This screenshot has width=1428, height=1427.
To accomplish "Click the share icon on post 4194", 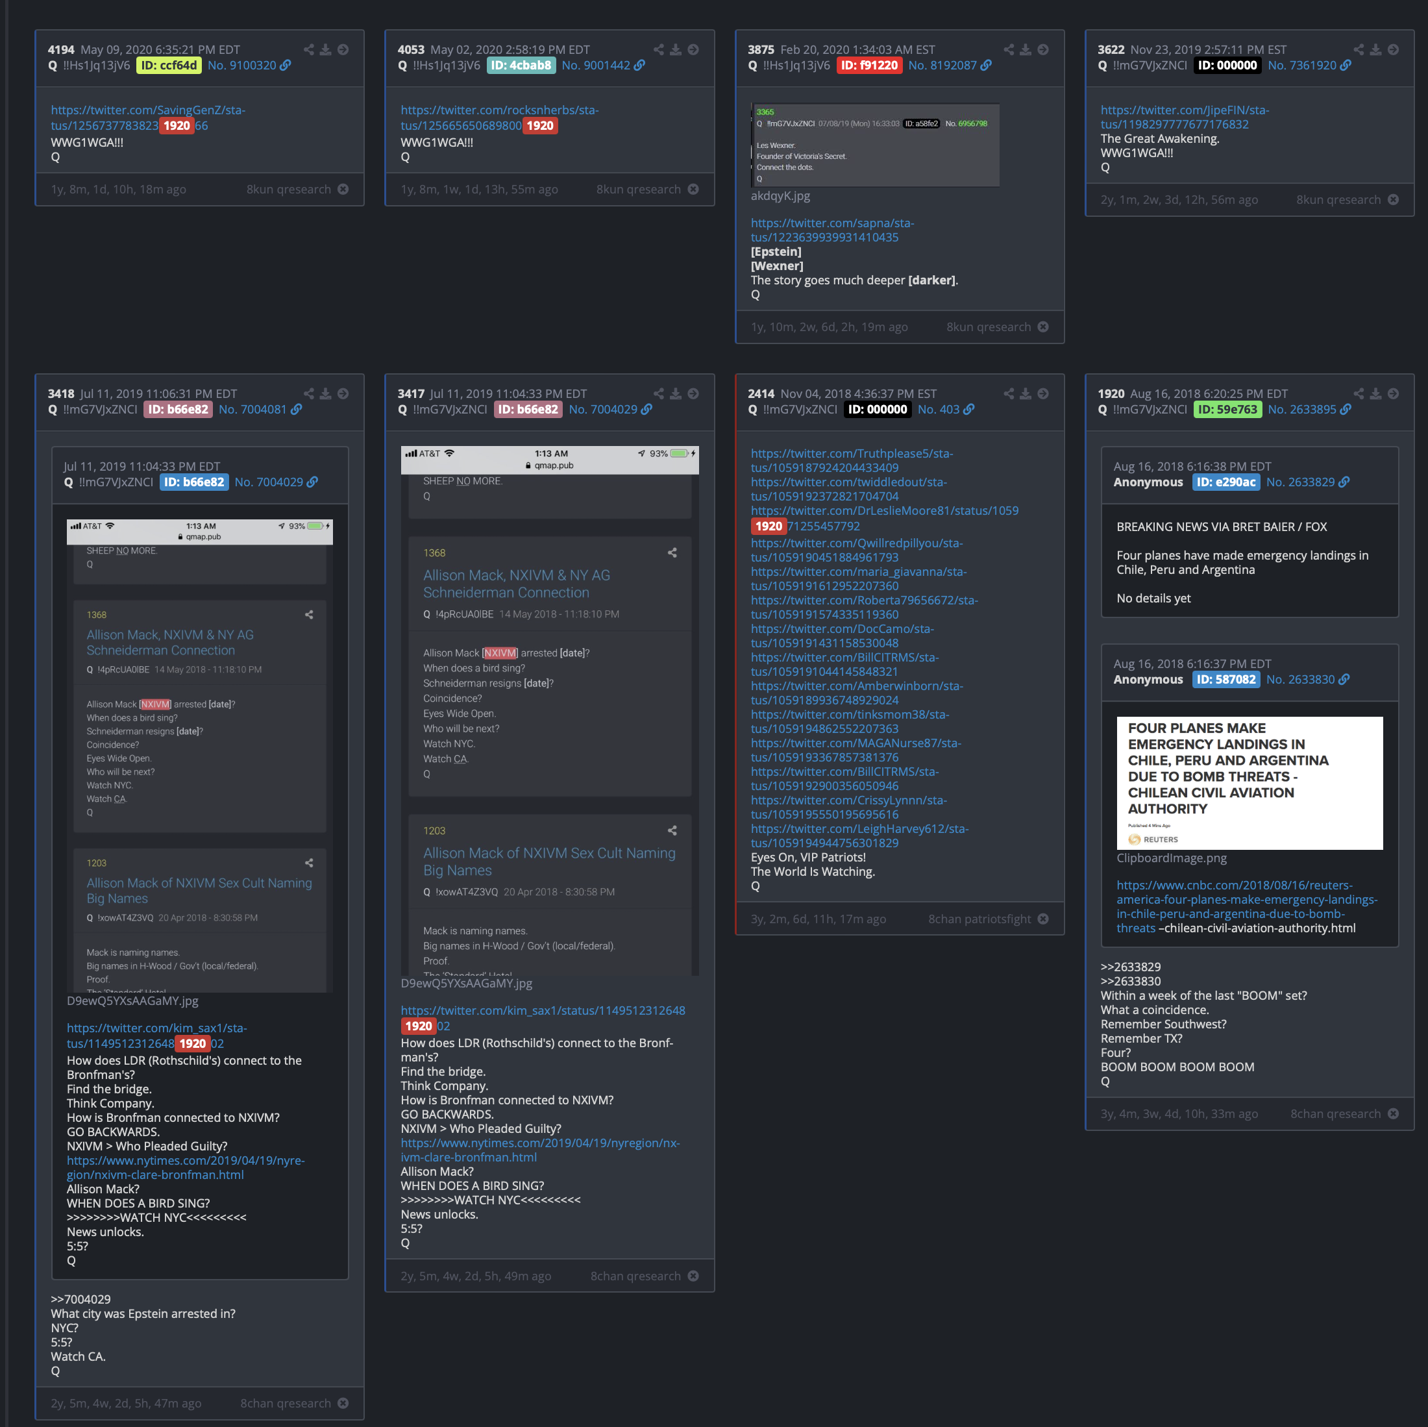I will point(309,49).
